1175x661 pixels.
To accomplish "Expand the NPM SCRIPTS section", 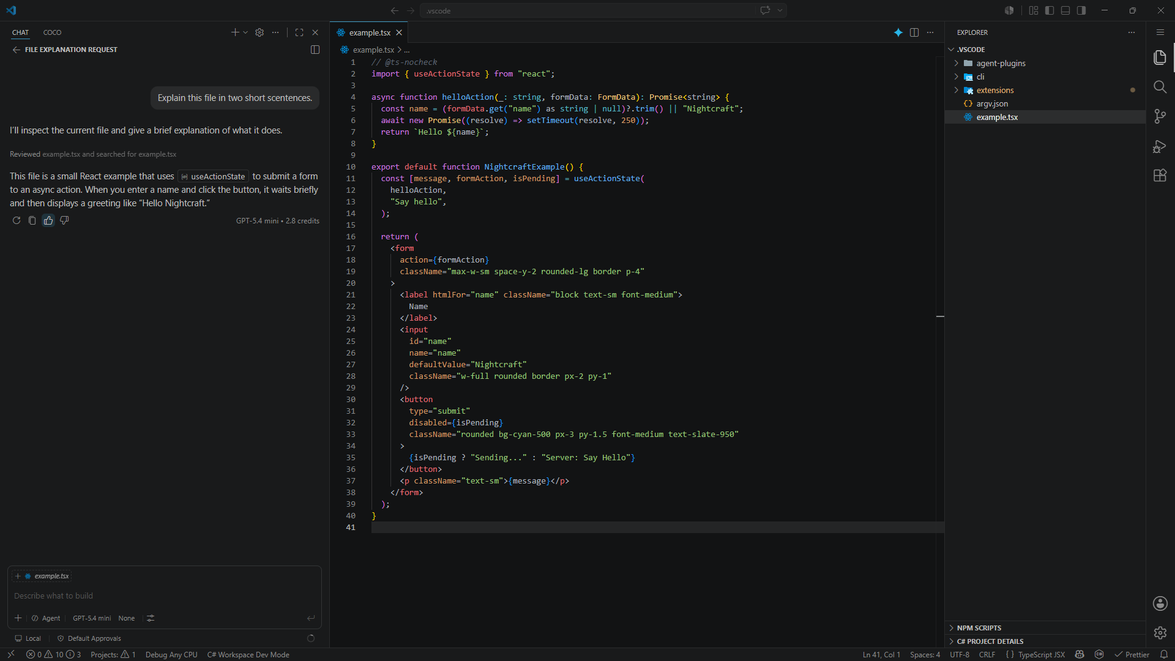I will coord(1045,628).
